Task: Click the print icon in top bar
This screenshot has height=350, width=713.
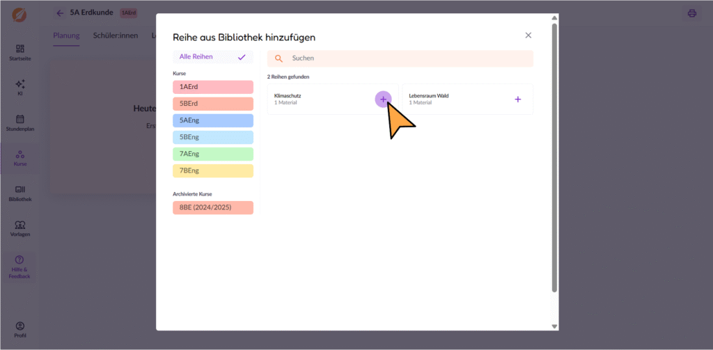Action: click(691, 13)
